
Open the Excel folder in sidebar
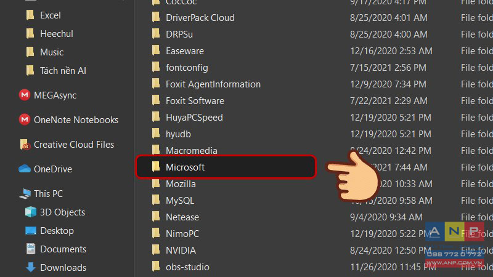click(x=44, y=15)
